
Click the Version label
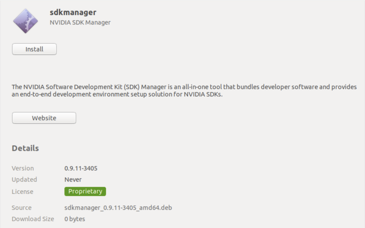(x=23, y=168)
